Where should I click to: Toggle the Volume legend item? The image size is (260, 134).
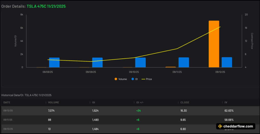click(121, 79)
